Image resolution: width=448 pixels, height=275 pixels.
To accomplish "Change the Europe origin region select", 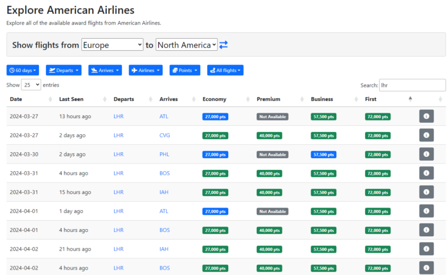I will pos(112,45).
